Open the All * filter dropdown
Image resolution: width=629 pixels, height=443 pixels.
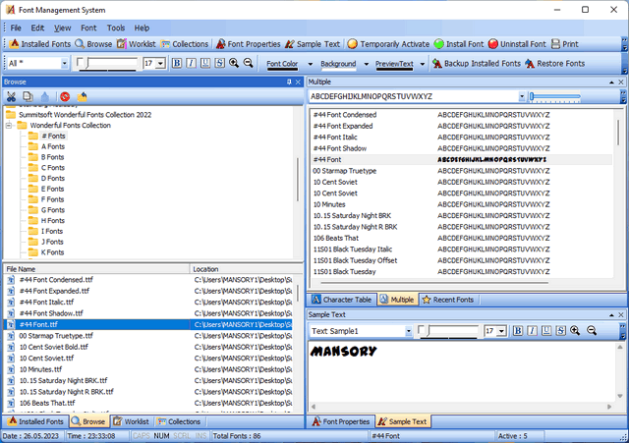(x=64, y=63)
